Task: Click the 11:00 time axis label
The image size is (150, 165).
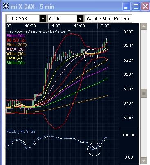Action: coord(55,26)
